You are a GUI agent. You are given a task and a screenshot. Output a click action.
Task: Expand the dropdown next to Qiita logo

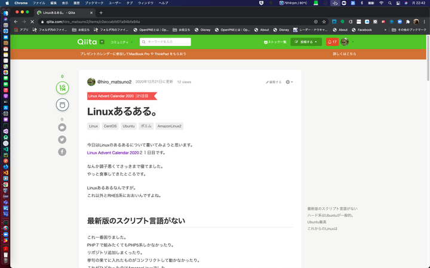102,42
